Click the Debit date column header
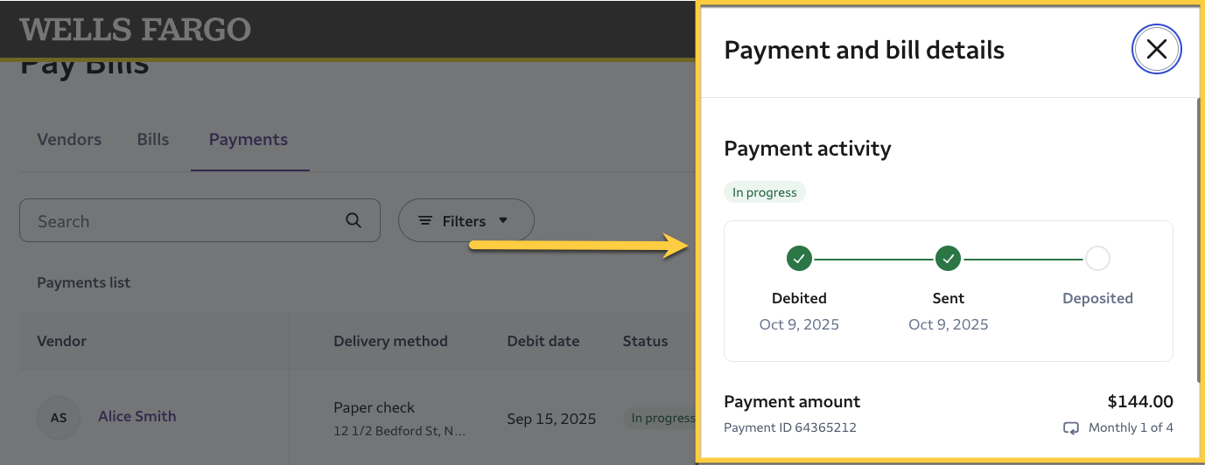 click(543, 341)
